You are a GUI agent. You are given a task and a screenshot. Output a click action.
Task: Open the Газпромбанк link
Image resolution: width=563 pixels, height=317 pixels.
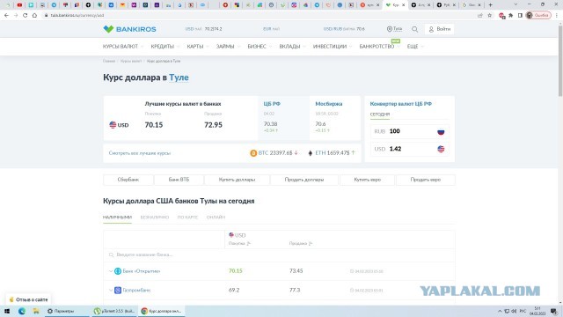click(x=136, y=290)
